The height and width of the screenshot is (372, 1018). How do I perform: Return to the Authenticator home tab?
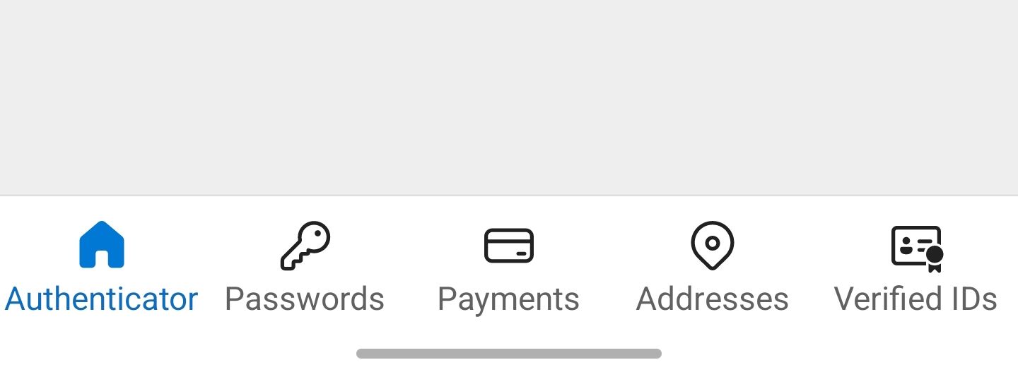pyautogui.click(x=102, y=268)
